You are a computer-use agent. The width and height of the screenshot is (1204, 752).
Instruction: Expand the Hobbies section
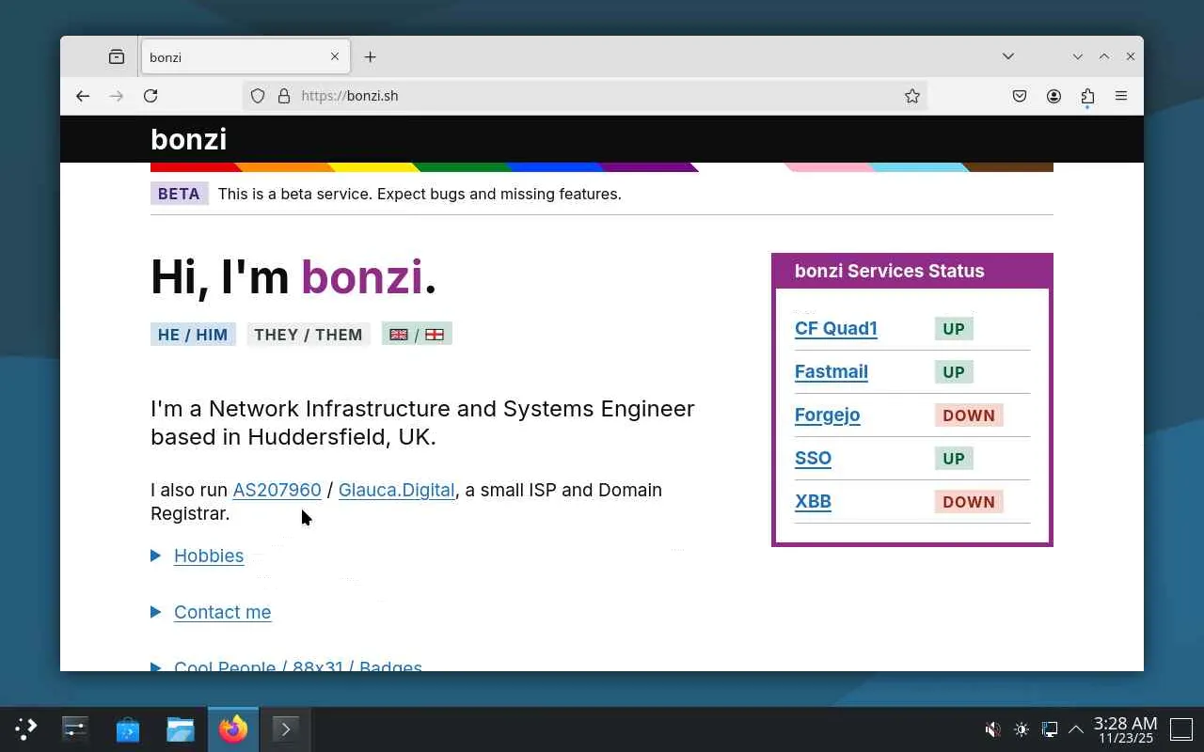[x=209, y=556]
